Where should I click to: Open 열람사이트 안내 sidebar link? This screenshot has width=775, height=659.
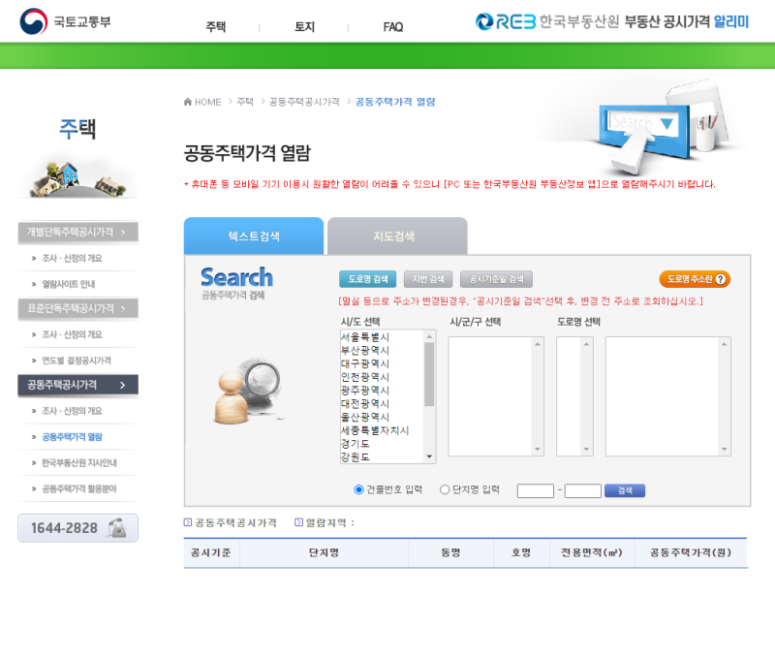[x=68, y=284]
